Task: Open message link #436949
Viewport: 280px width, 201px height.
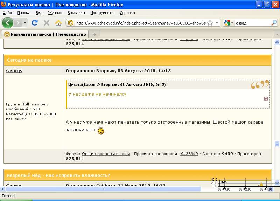Action: (x=189, y=154)
